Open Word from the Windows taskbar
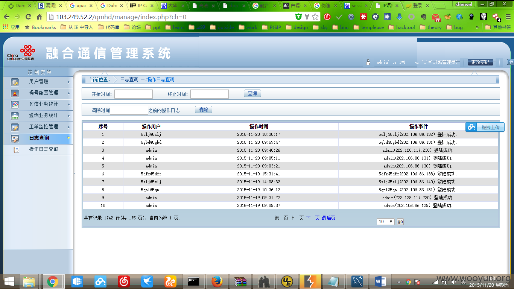This screenshot has height=289, width=514. [380, 281]
